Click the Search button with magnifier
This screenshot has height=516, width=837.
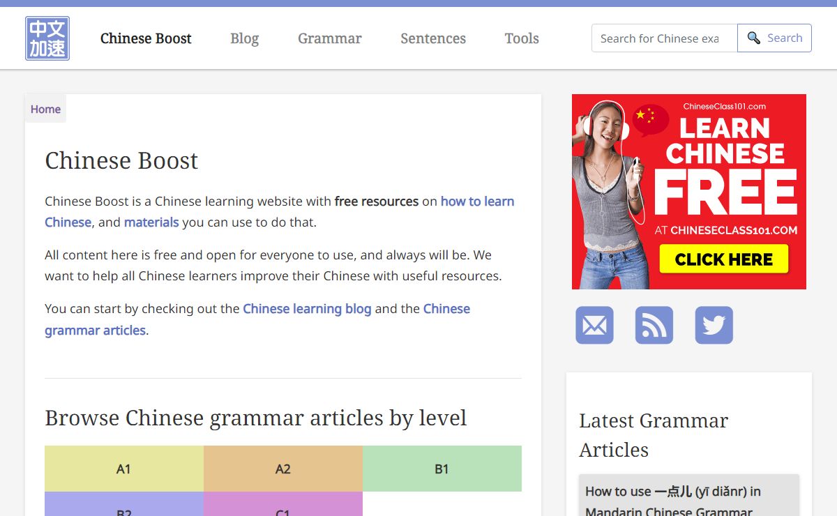tap(774, 38)
